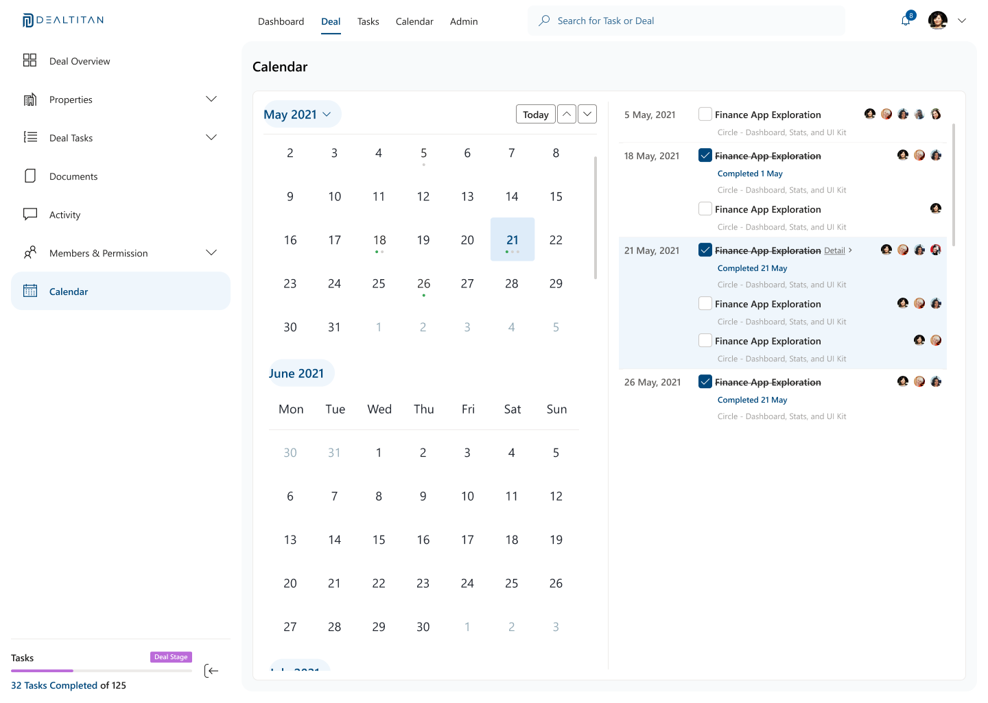Open the Detail link on 21 May task
The image size is (988, 703).
point(834,251)
